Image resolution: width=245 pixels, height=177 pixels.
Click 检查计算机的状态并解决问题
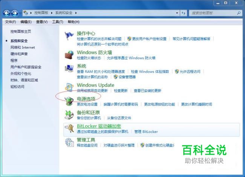(99, 39)
